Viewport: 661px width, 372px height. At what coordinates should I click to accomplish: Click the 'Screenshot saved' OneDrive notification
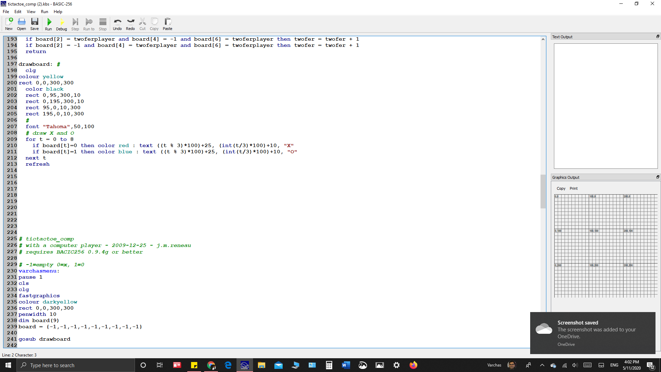(592, 333)
